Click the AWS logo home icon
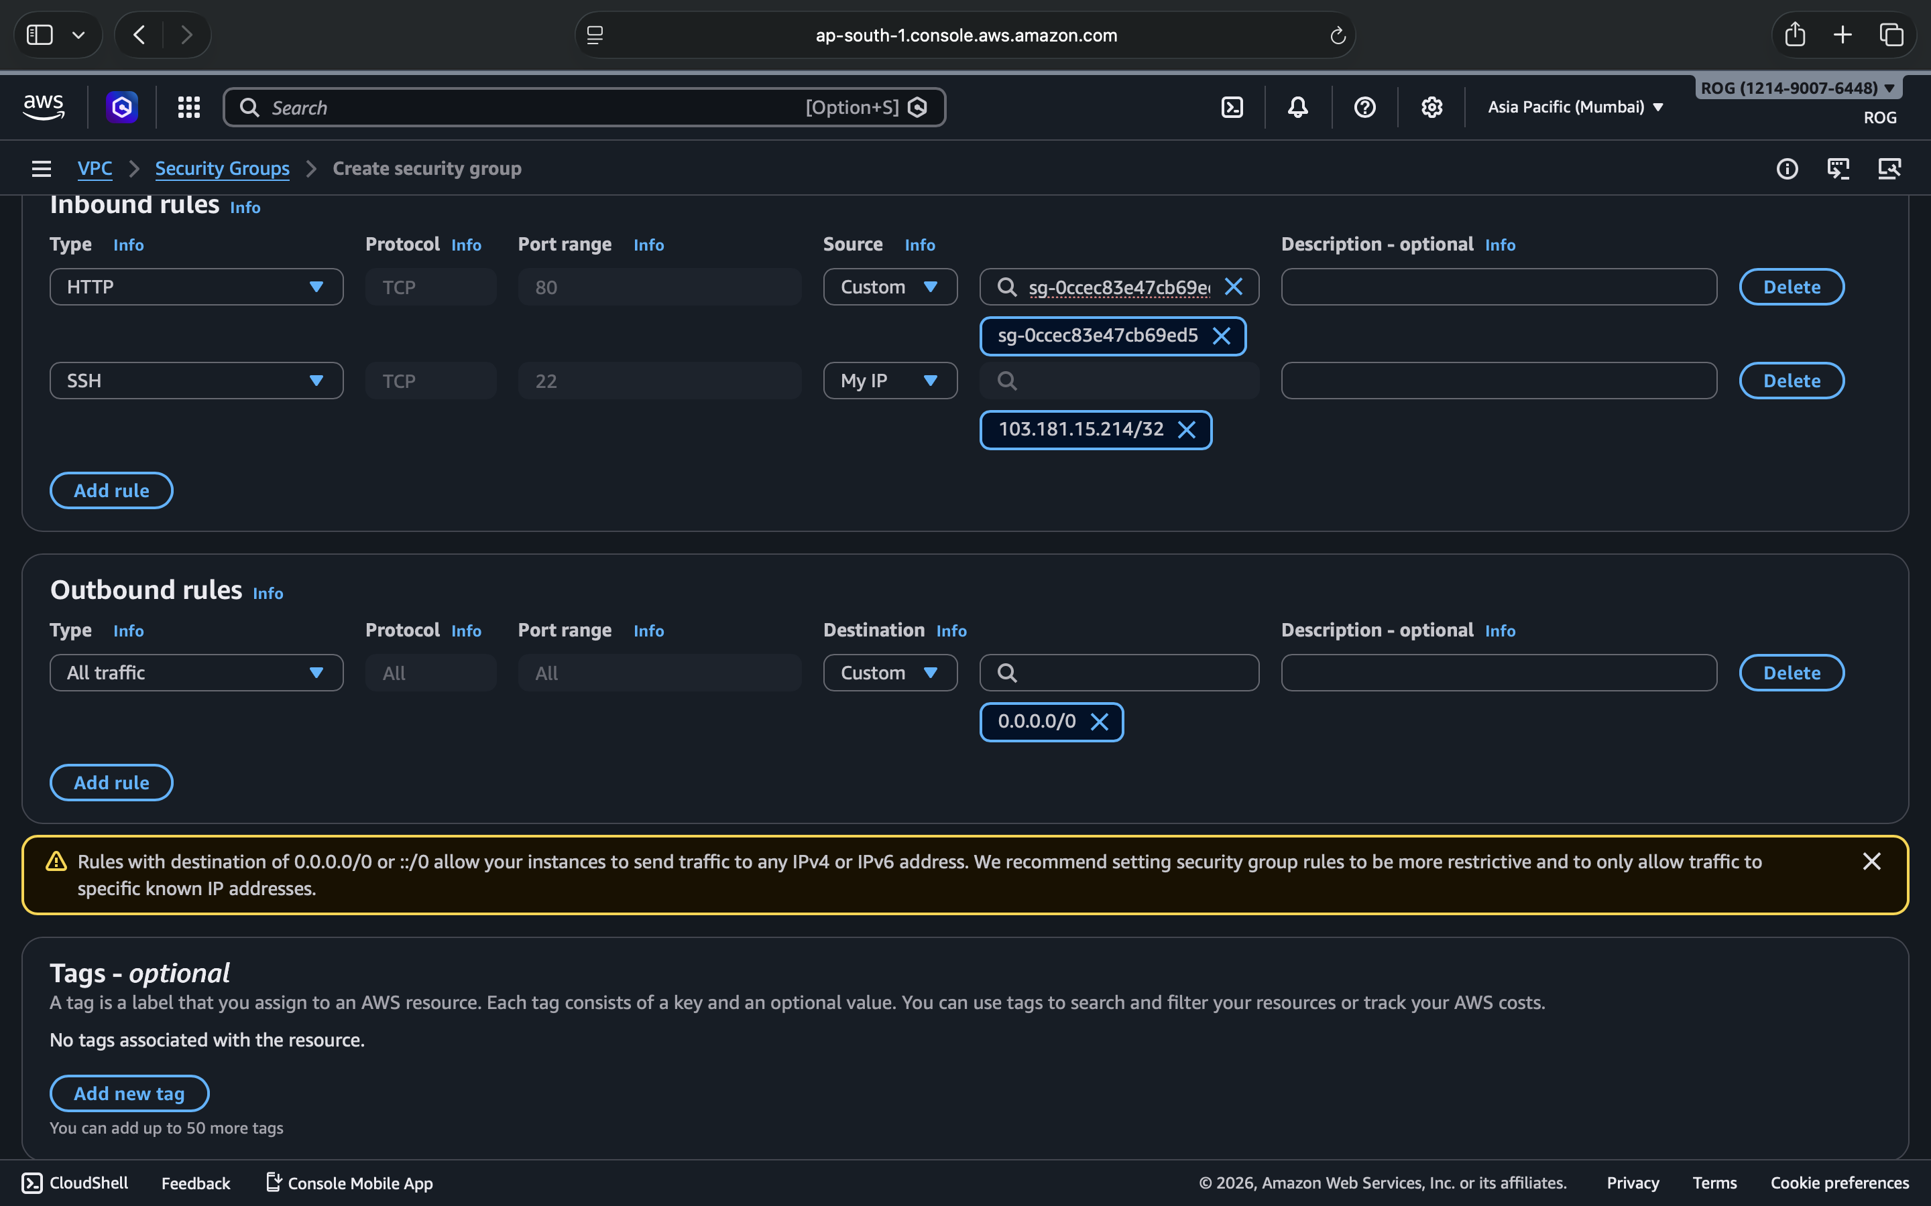 (43, 107)
